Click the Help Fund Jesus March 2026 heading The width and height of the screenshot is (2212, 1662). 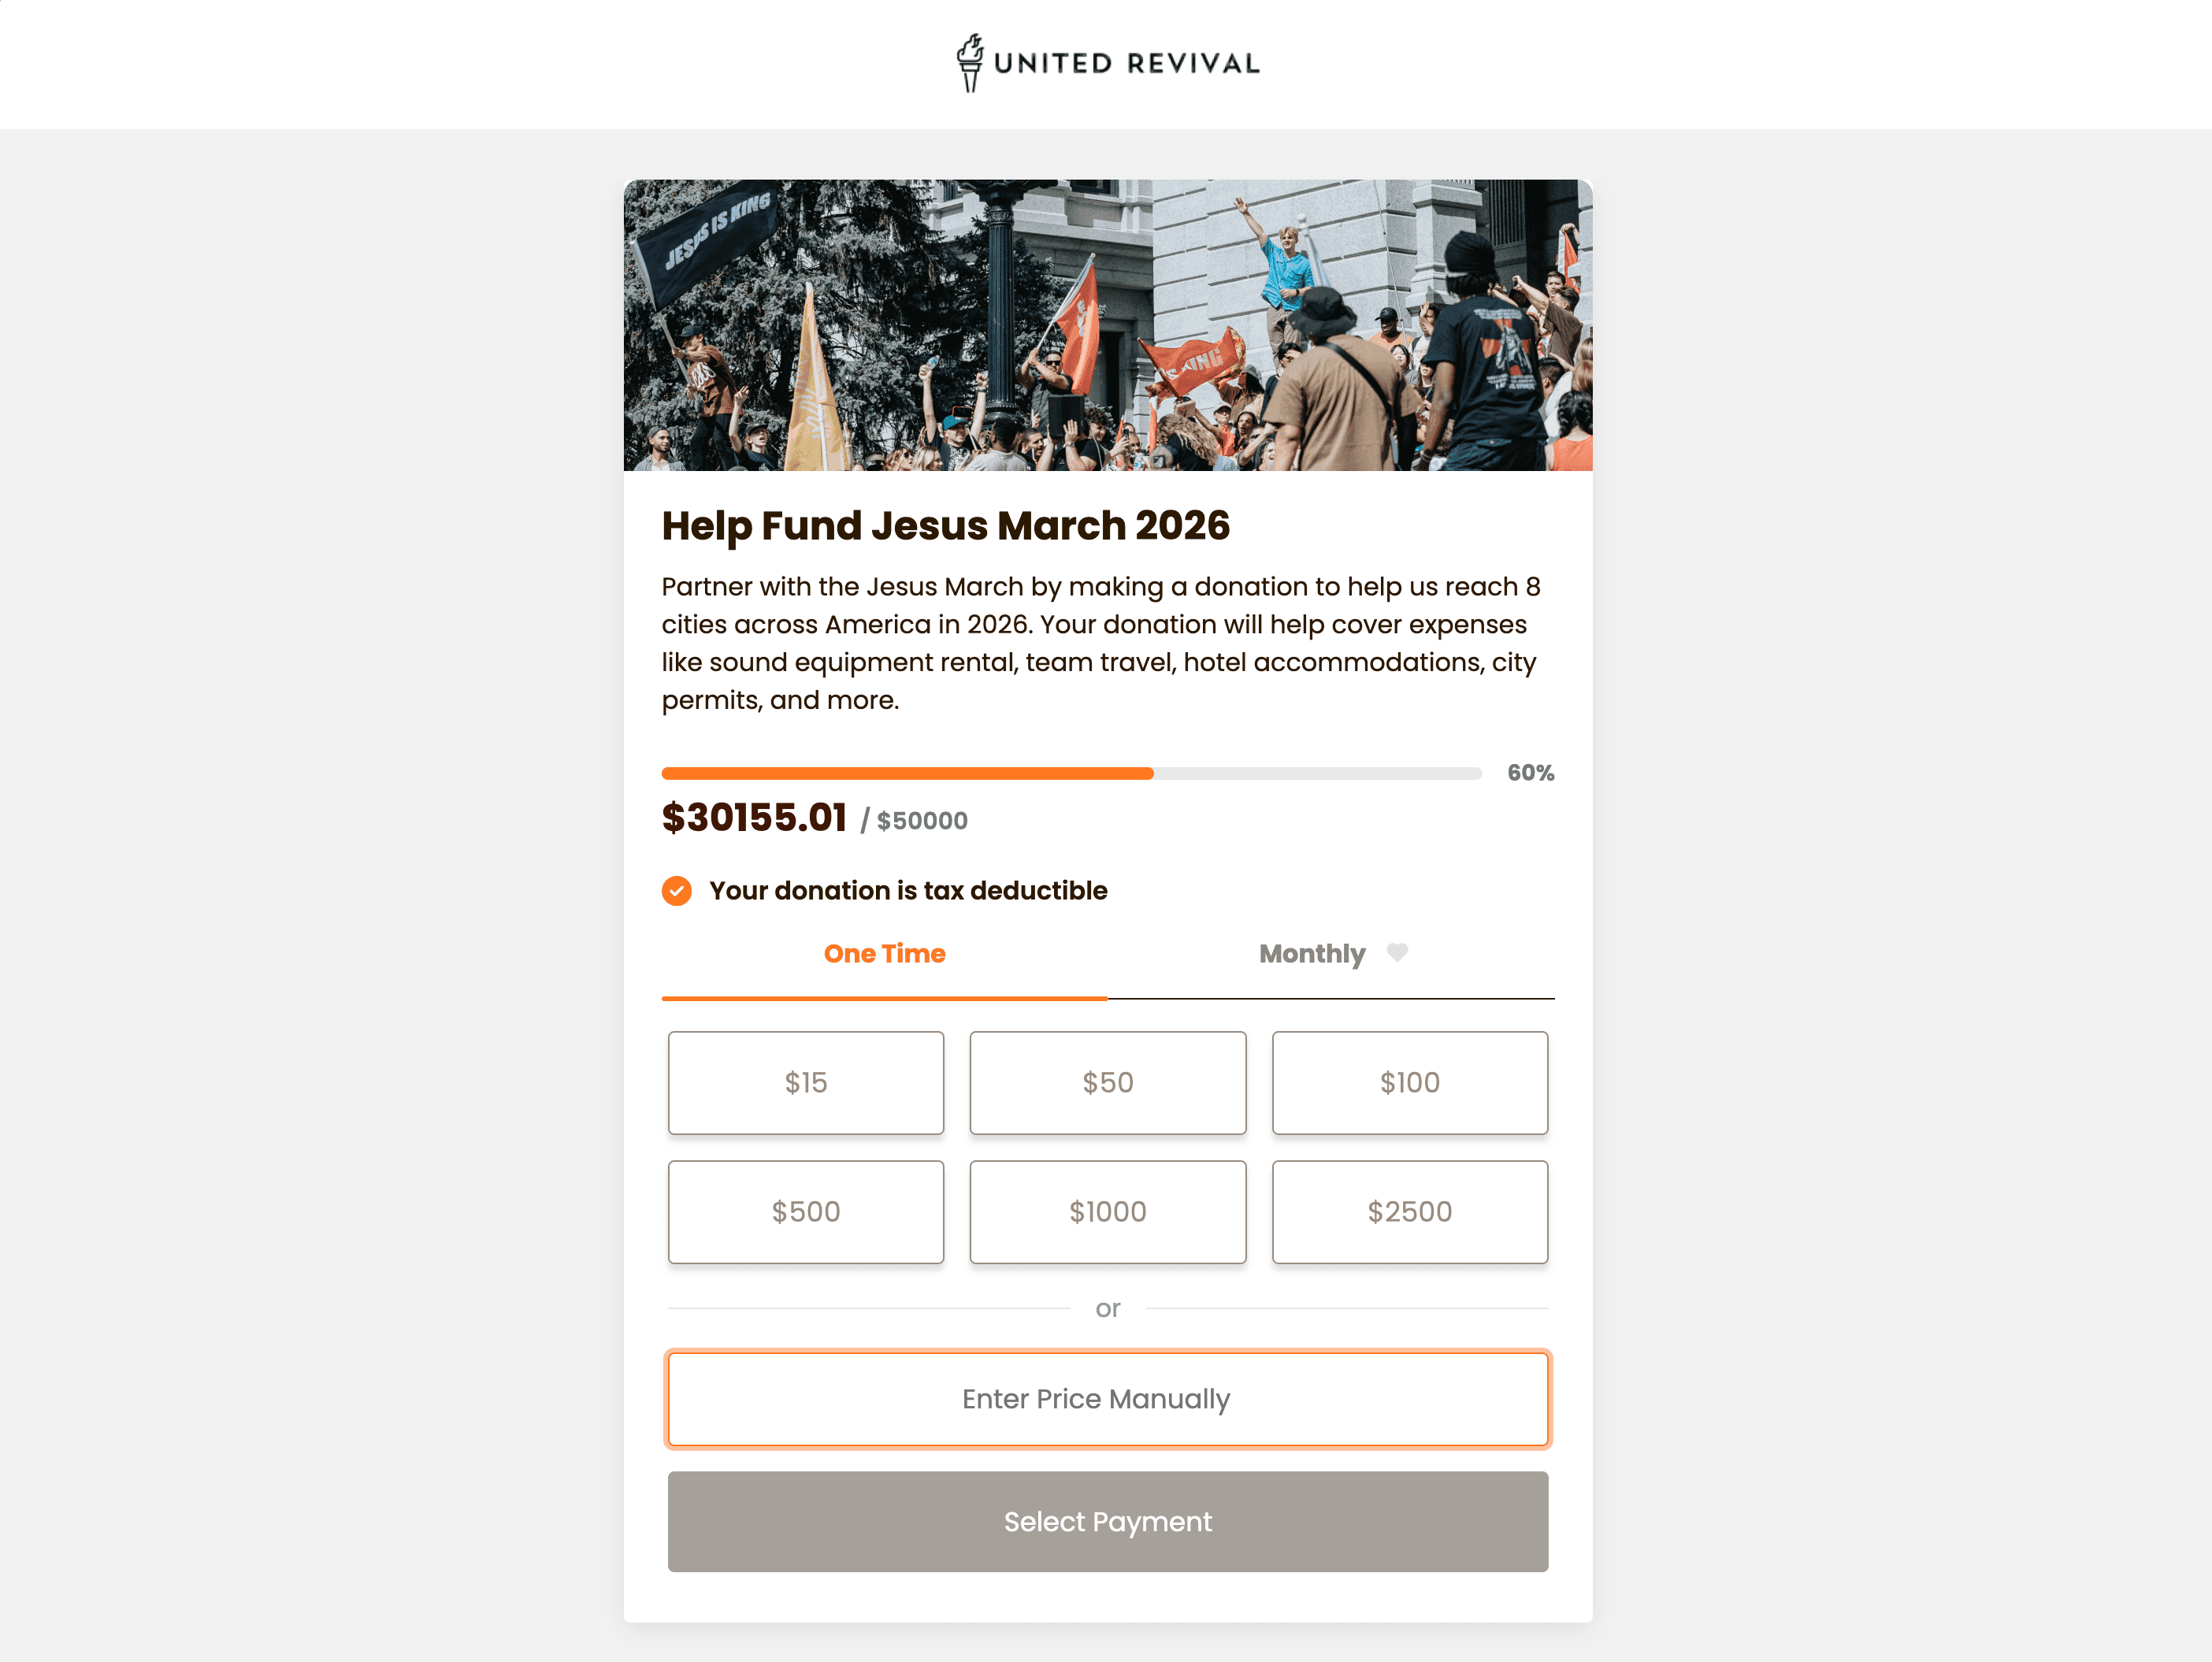tap(946, 525)
